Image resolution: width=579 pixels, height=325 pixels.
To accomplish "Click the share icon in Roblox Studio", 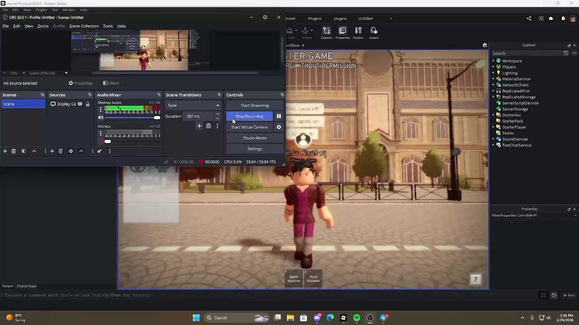I will point(529,19).
